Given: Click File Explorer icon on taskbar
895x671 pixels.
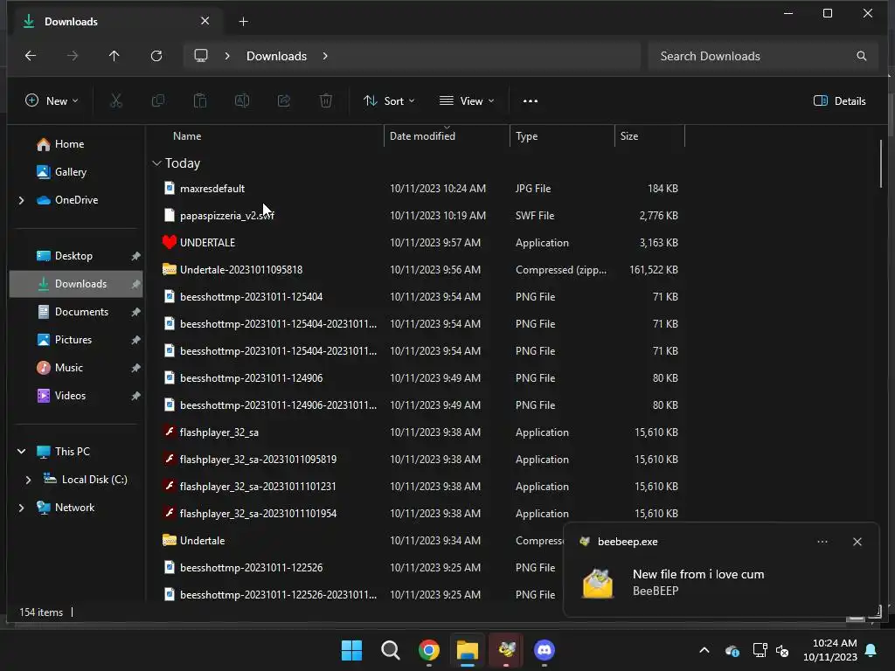Looking at the screenshot, I should click(468, 650).
